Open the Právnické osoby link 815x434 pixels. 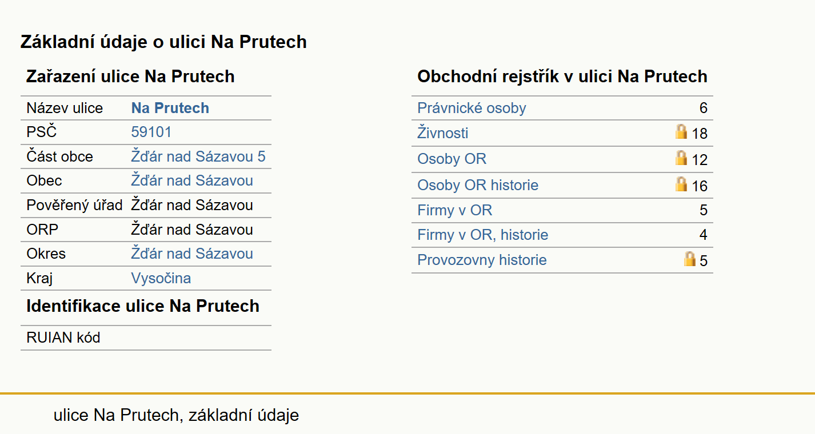[x=472, y=108]
